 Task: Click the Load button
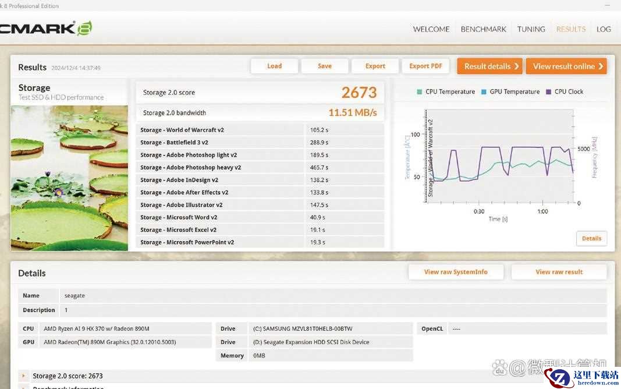(x=275, y=66)
